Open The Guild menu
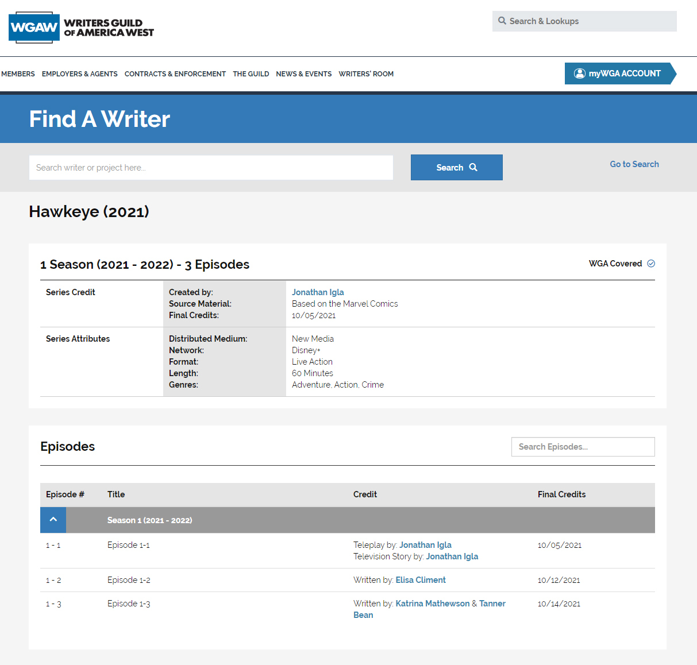The width and height of the screenshot is (697, 665). tap(251, 74)
